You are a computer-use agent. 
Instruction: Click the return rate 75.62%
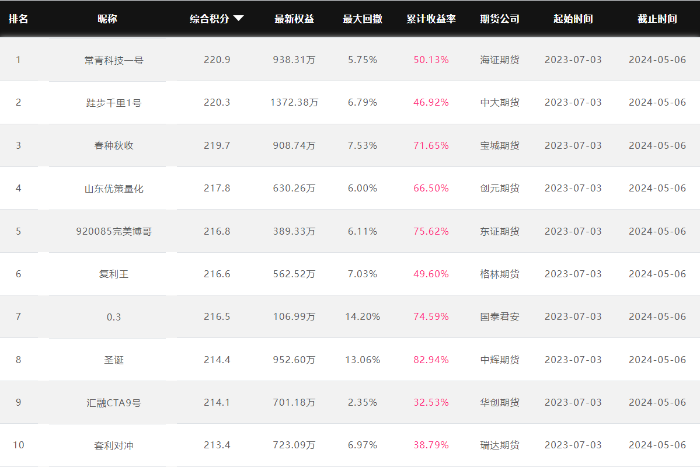pos(431,231)
